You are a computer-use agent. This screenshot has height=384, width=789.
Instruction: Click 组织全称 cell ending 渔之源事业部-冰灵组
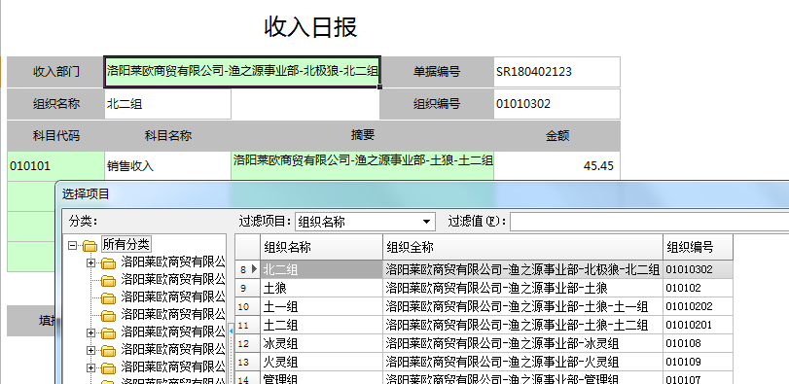click(522, 343)
